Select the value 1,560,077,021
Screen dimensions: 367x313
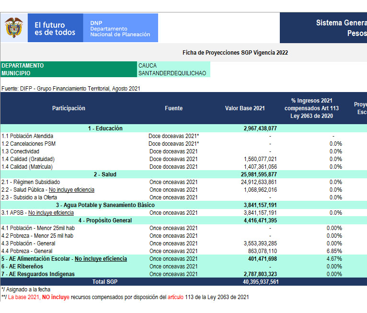point(260,159)
